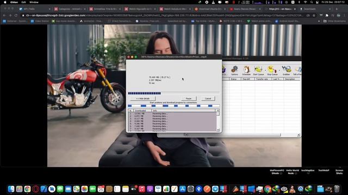The height and width of the screenshot is (195, 348).
Task: Open Photos from the Dock
Action: [x=85, y=189]
